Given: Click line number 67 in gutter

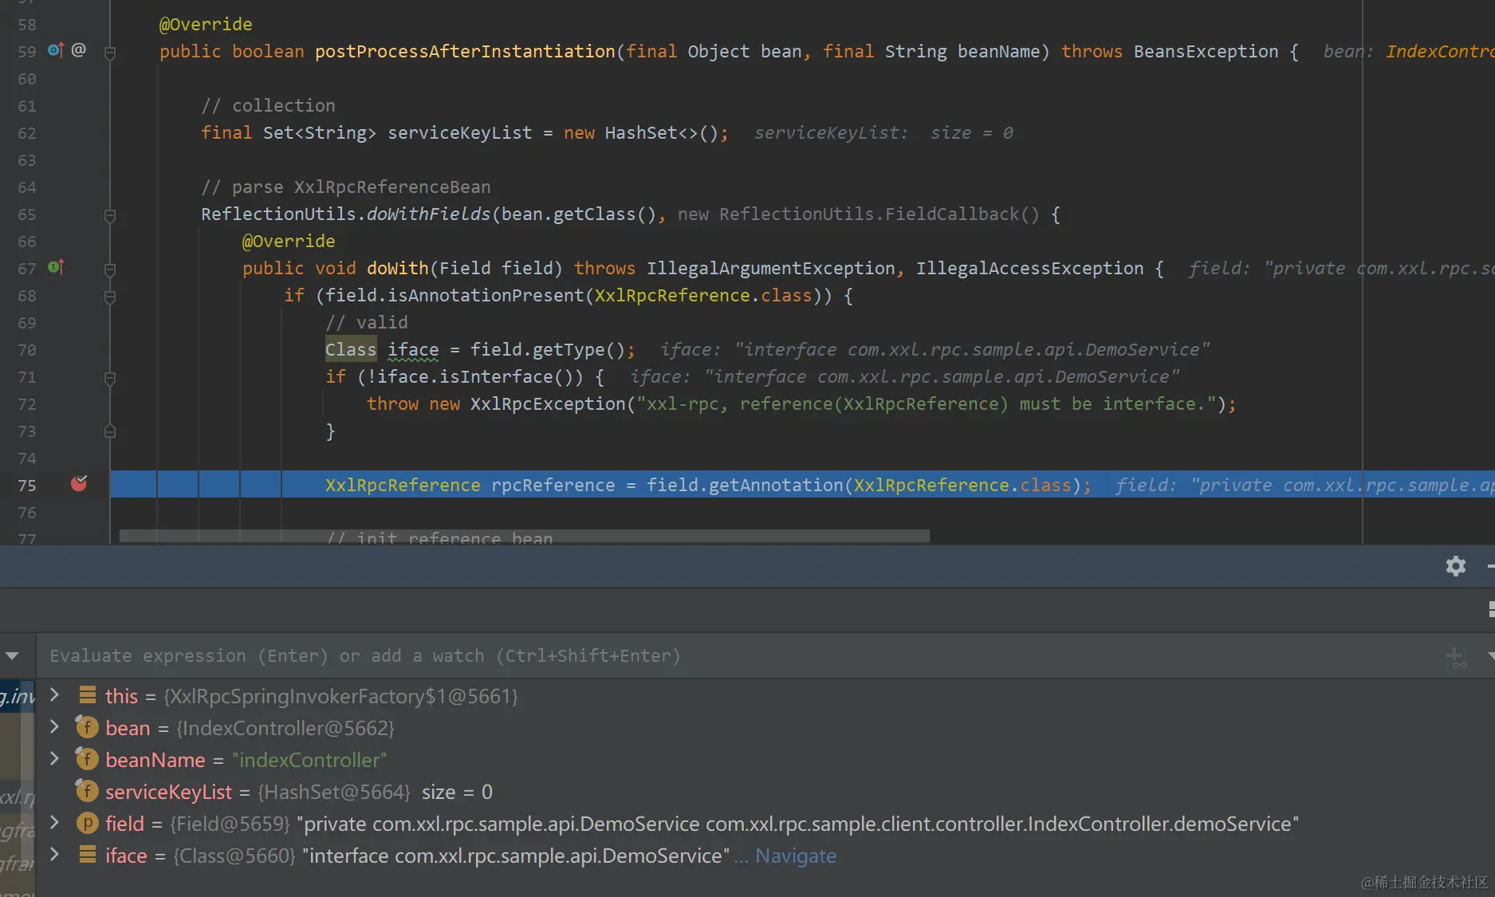Looking at the screenshot, I should coord(27,269).
